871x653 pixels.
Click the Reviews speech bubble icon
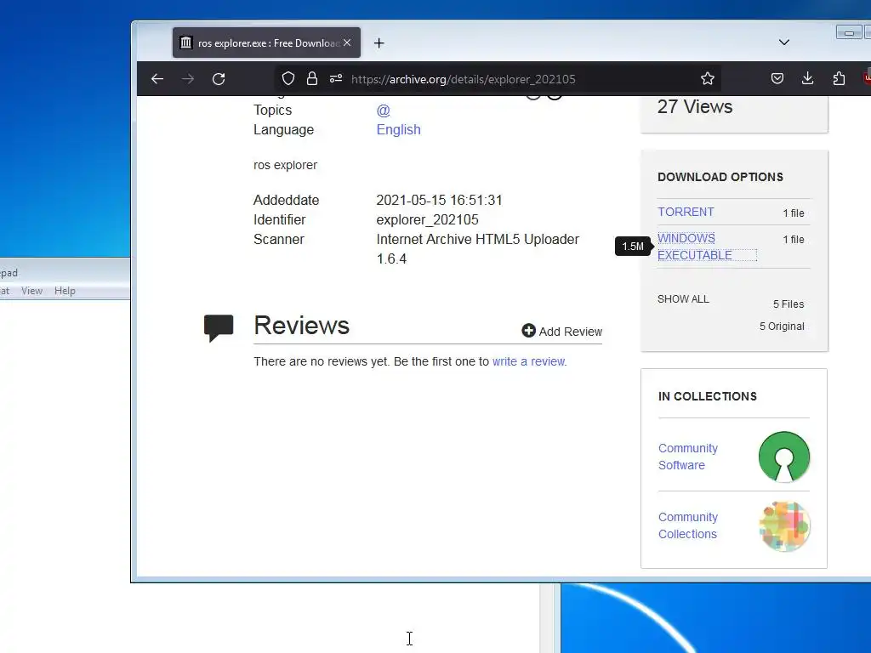219,327
